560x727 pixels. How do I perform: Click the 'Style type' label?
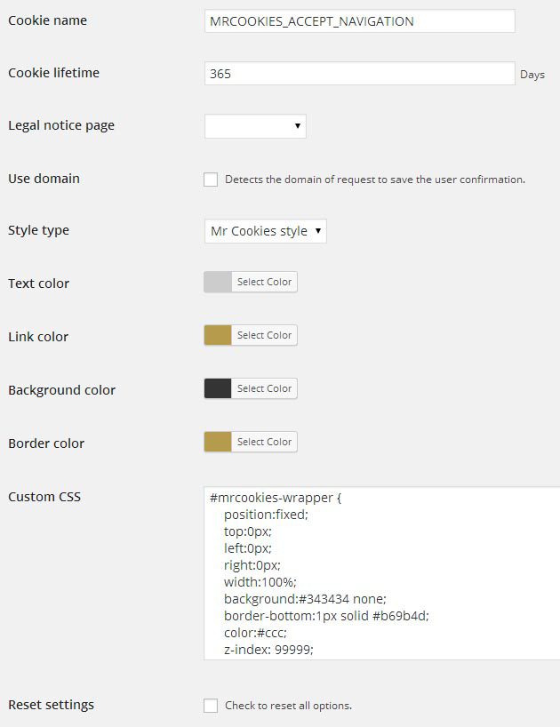[x=38, y=230]
